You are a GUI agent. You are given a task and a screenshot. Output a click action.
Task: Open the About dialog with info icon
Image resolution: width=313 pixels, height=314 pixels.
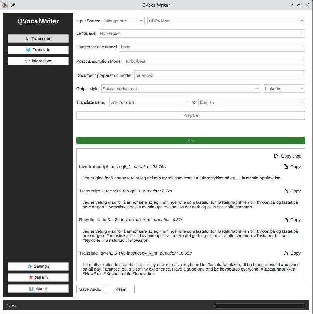(x=38, y=289)
